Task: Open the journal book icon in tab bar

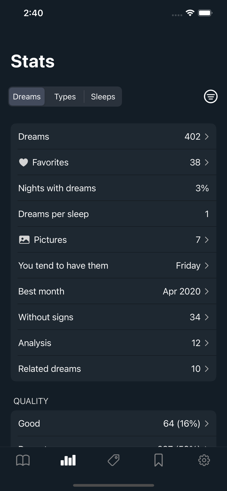Action: pos(23,460)
